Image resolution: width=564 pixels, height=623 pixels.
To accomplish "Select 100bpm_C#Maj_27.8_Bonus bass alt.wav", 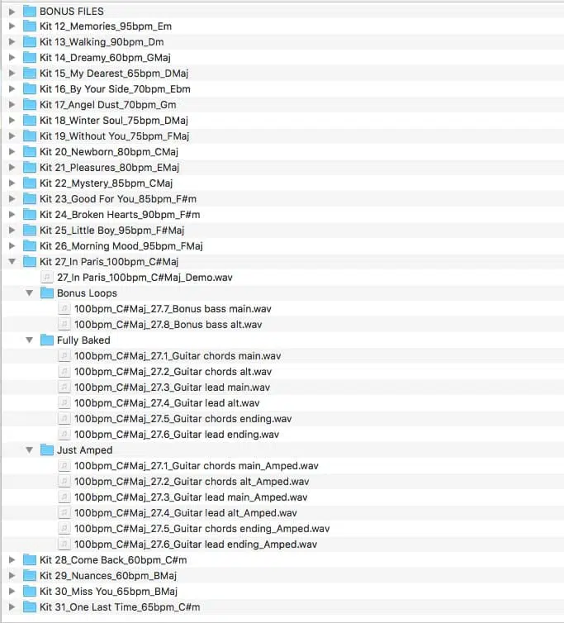I will pyautogui.click(x=168, y=325).
